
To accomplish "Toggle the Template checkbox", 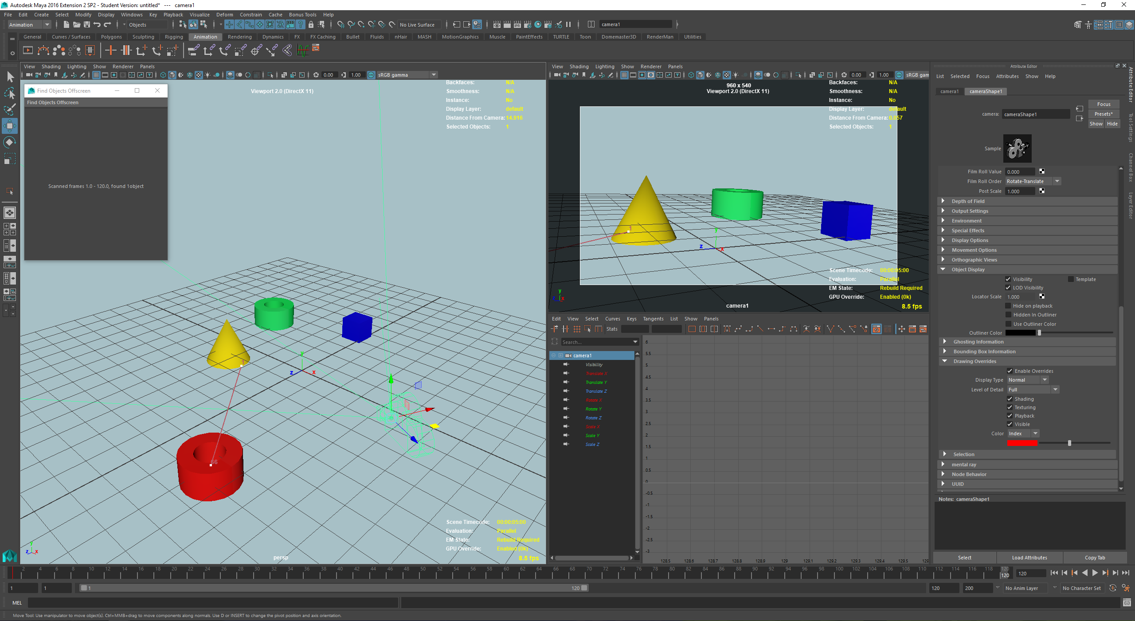I will pos(1071,279).
